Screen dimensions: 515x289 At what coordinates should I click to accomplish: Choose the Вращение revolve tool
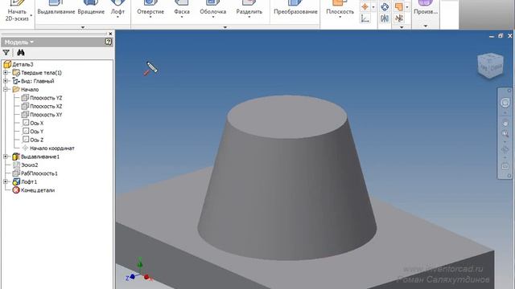91,9
